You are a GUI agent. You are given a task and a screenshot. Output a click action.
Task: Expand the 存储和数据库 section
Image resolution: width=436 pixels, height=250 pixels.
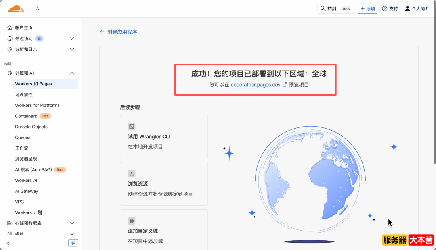72,223
